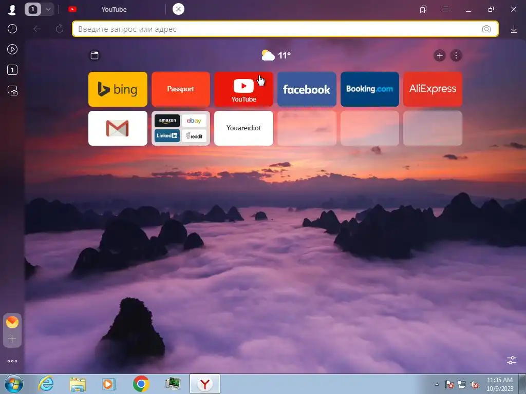Screen dimensions: 526x394
Task: Show hidden tray icons arrow
Action: (437, 384)
